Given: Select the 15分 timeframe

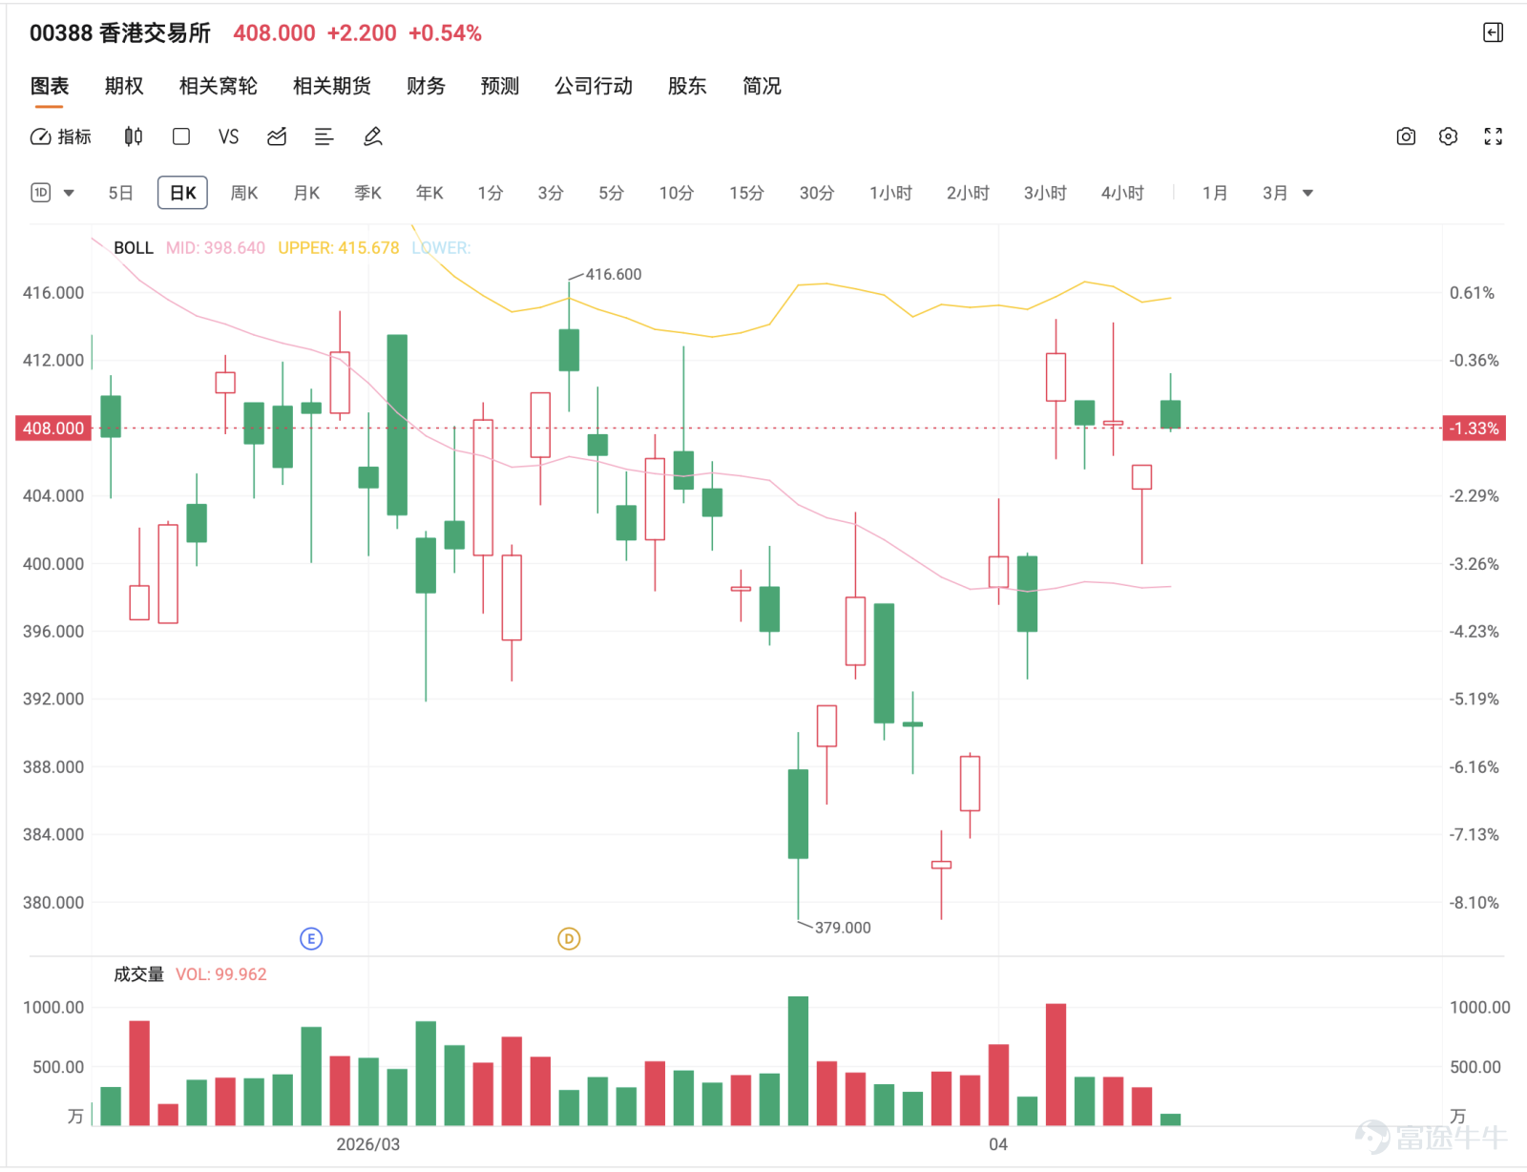Looking at the screenshot, I should [747, 193].
